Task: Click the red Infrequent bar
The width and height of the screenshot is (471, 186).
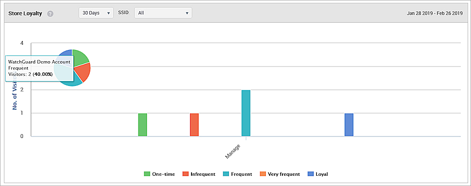Action: 194,125
